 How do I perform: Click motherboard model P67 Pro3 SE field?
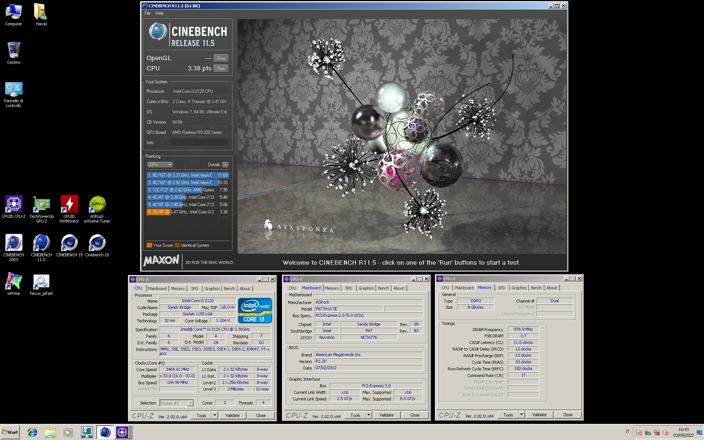349,309
